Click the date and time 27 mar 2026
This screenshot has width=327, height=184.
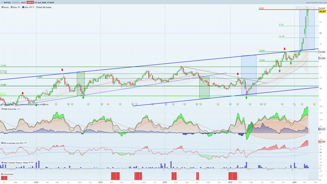tap(44, 2)
